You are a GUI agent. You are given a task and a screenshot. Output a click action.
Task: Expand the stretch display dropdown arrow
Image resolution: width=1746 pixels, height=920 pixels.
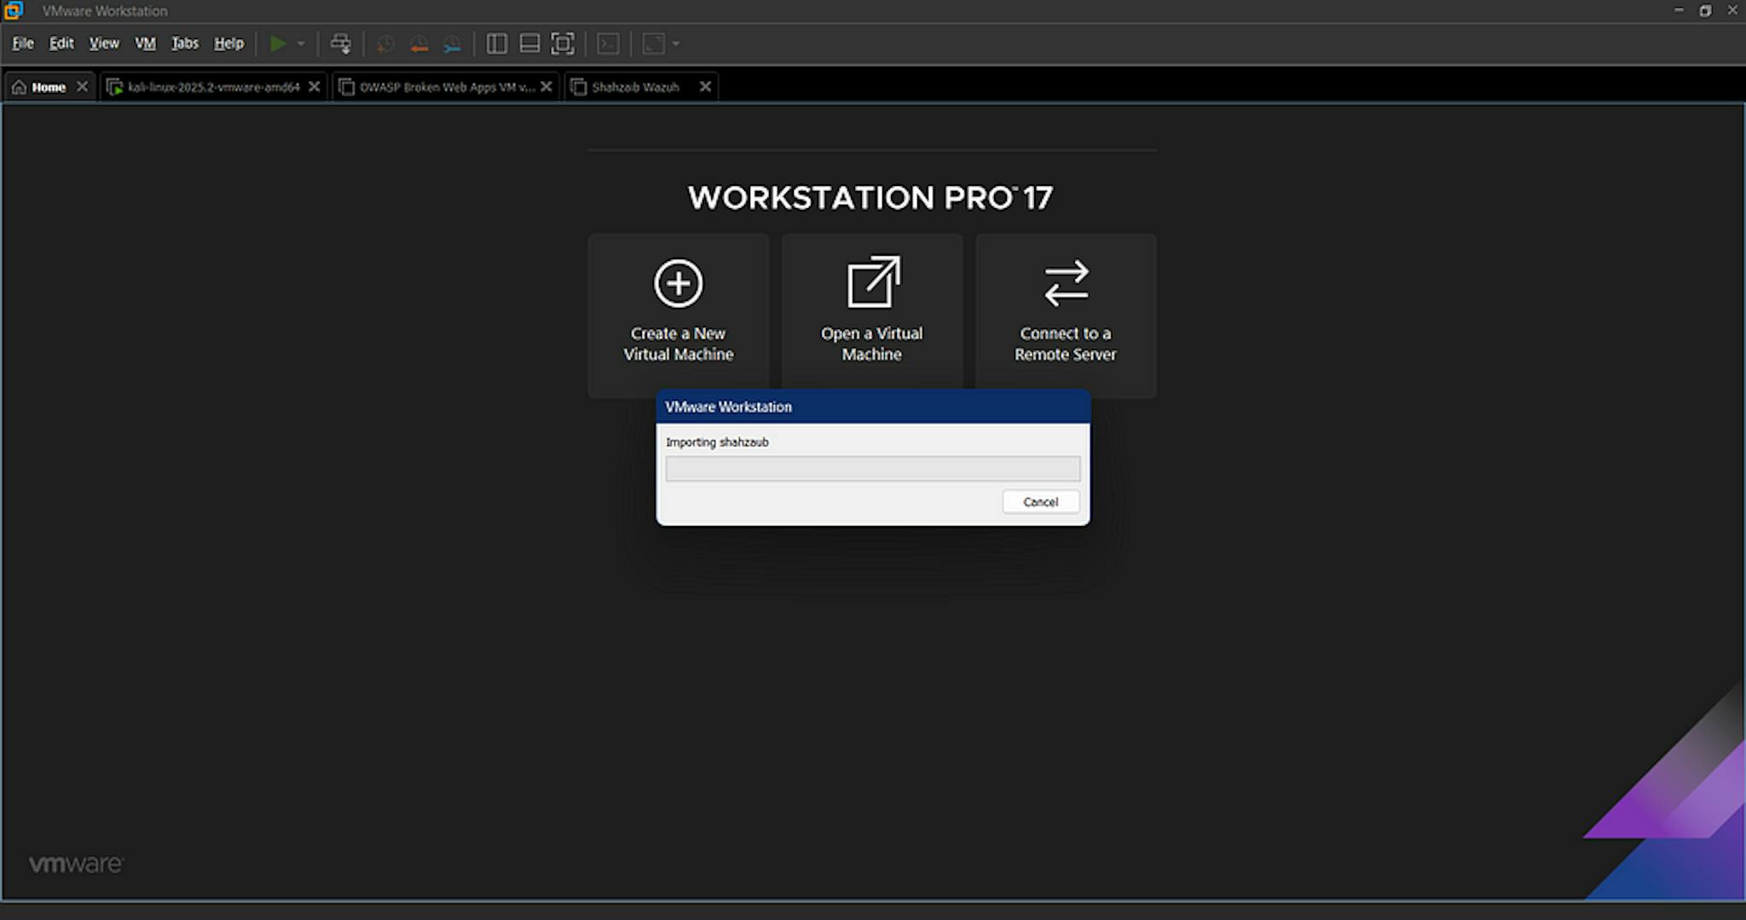tap(676, 43)
